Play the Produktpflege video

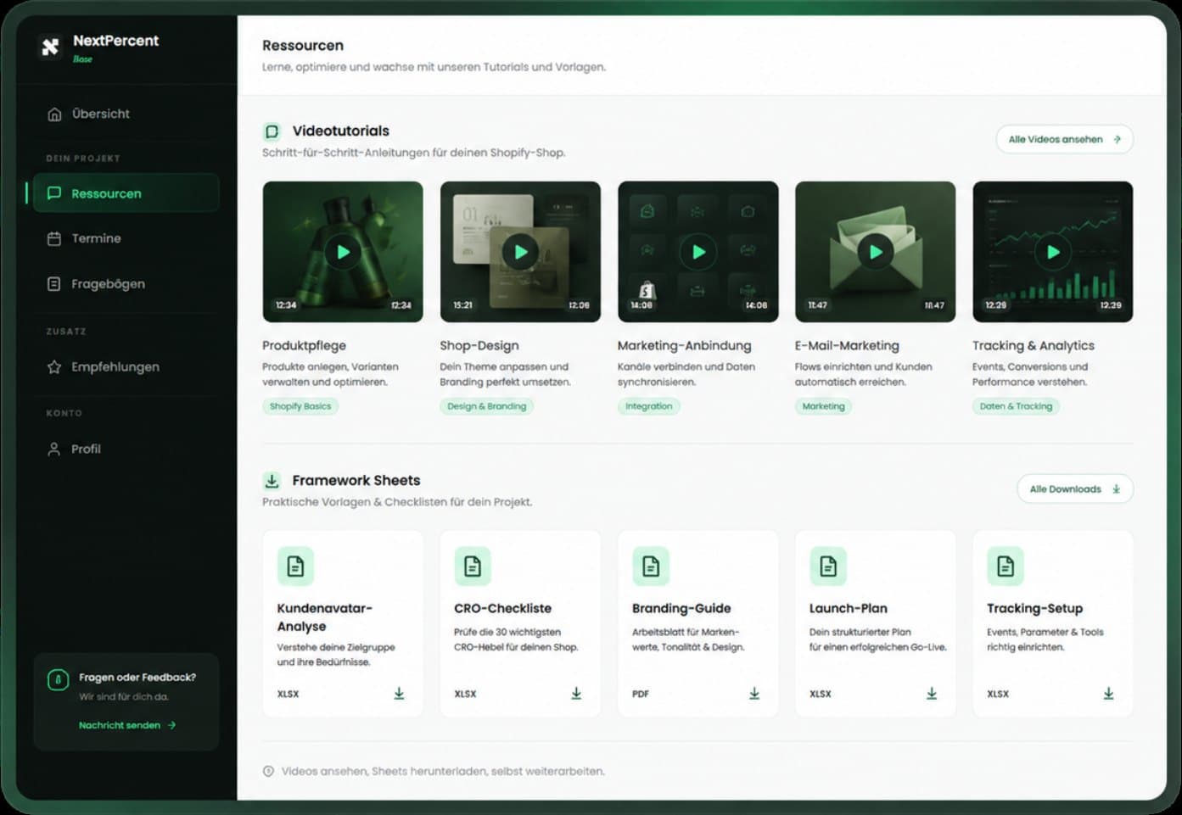343,252
